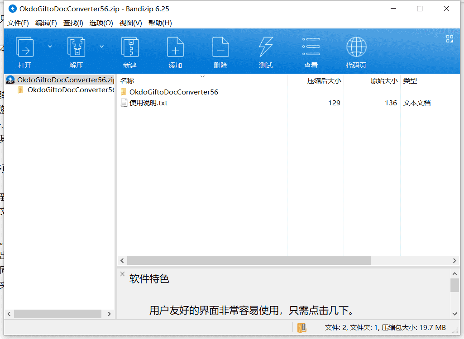Viewport: 464px width, 339px height.
Task: Click the tree pane scroll right arrow
Action: point(109,314)
